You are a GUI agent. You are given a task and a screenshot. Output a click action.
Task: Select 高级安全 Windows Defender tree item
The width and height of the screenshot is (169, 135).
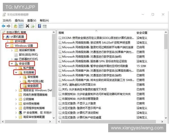tap(37, 90)
